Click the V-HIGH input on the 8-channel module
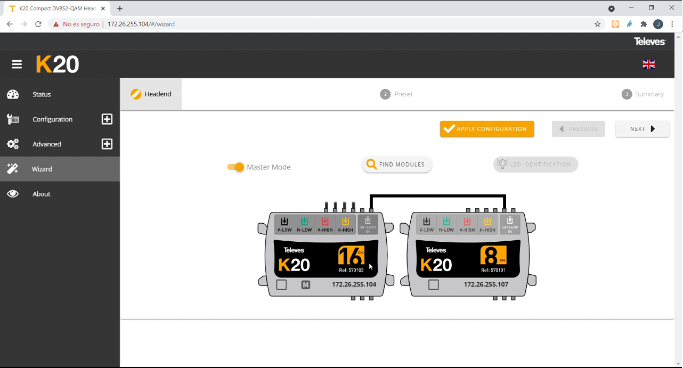Screen dimensions: 683x368 (467, 224)
